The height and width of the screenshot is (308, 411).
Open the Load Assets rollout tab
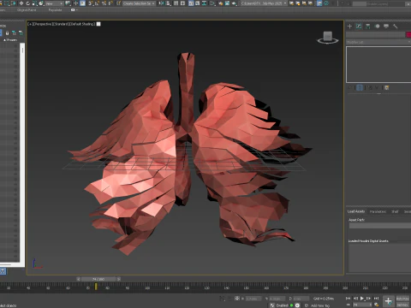click(x=356, y=211)
